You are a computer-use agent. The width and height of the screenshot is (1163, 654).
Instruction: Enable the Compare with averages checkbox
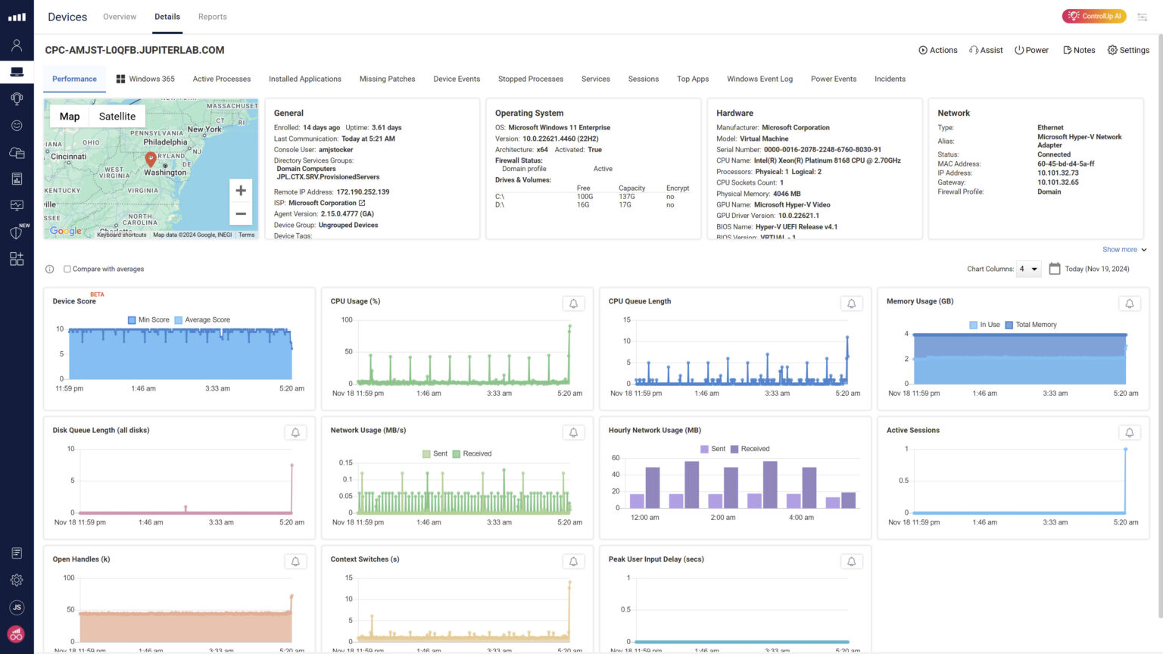click(x=67, y=269)
